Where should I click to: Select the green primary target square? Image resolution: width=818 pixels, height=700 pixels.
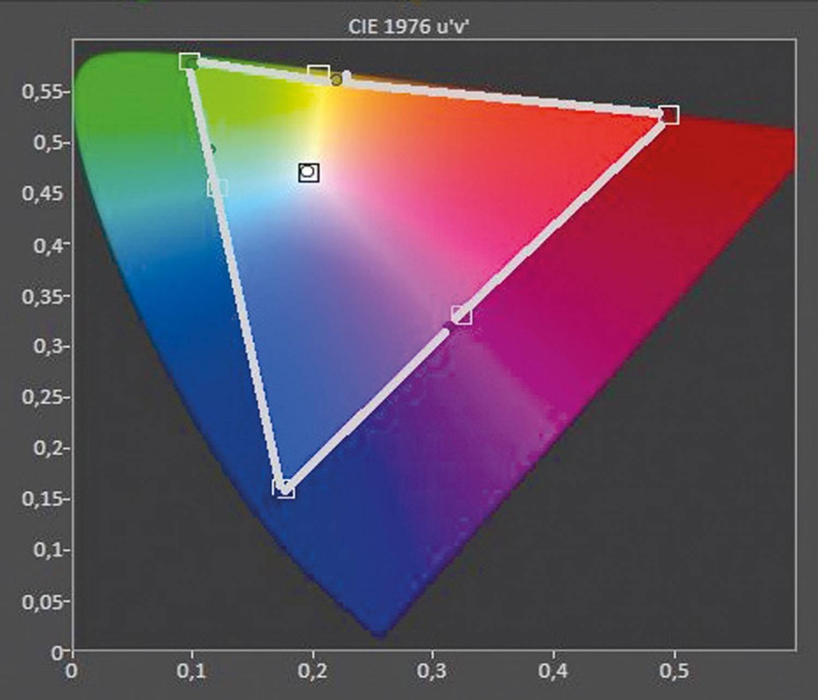(x=189, y=62)
